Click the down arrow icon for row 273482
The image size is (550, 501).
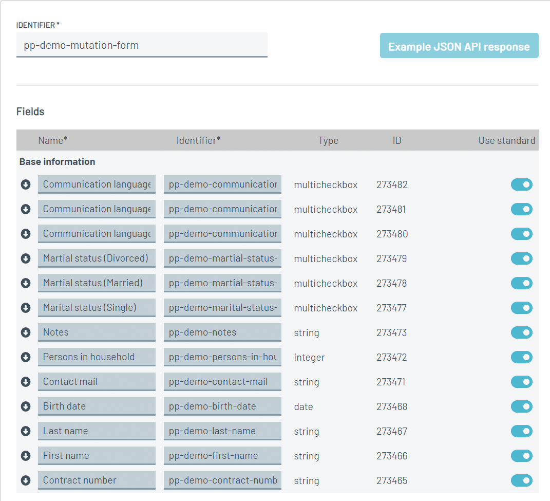26,184
